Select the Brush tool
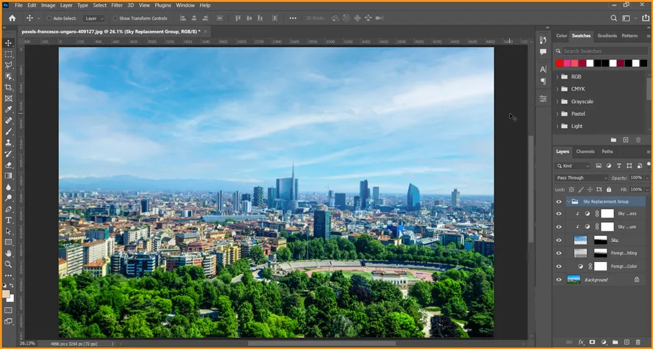Viewport: 653px width, 349px height. click(x=8, y=132)
